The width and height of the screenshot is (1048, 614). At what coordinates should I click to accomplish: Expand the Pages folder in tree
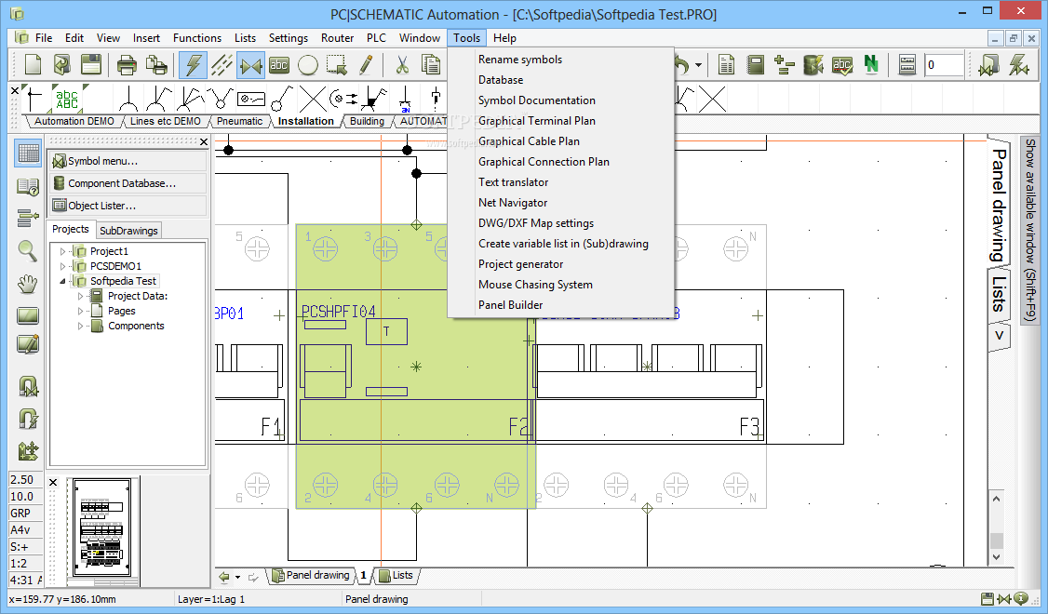(x=82, y=311)
